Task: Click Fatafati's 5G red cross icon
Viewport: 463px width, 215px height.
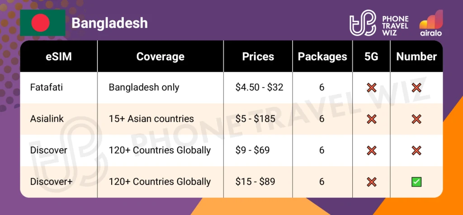Action: [x=371, y=88]
